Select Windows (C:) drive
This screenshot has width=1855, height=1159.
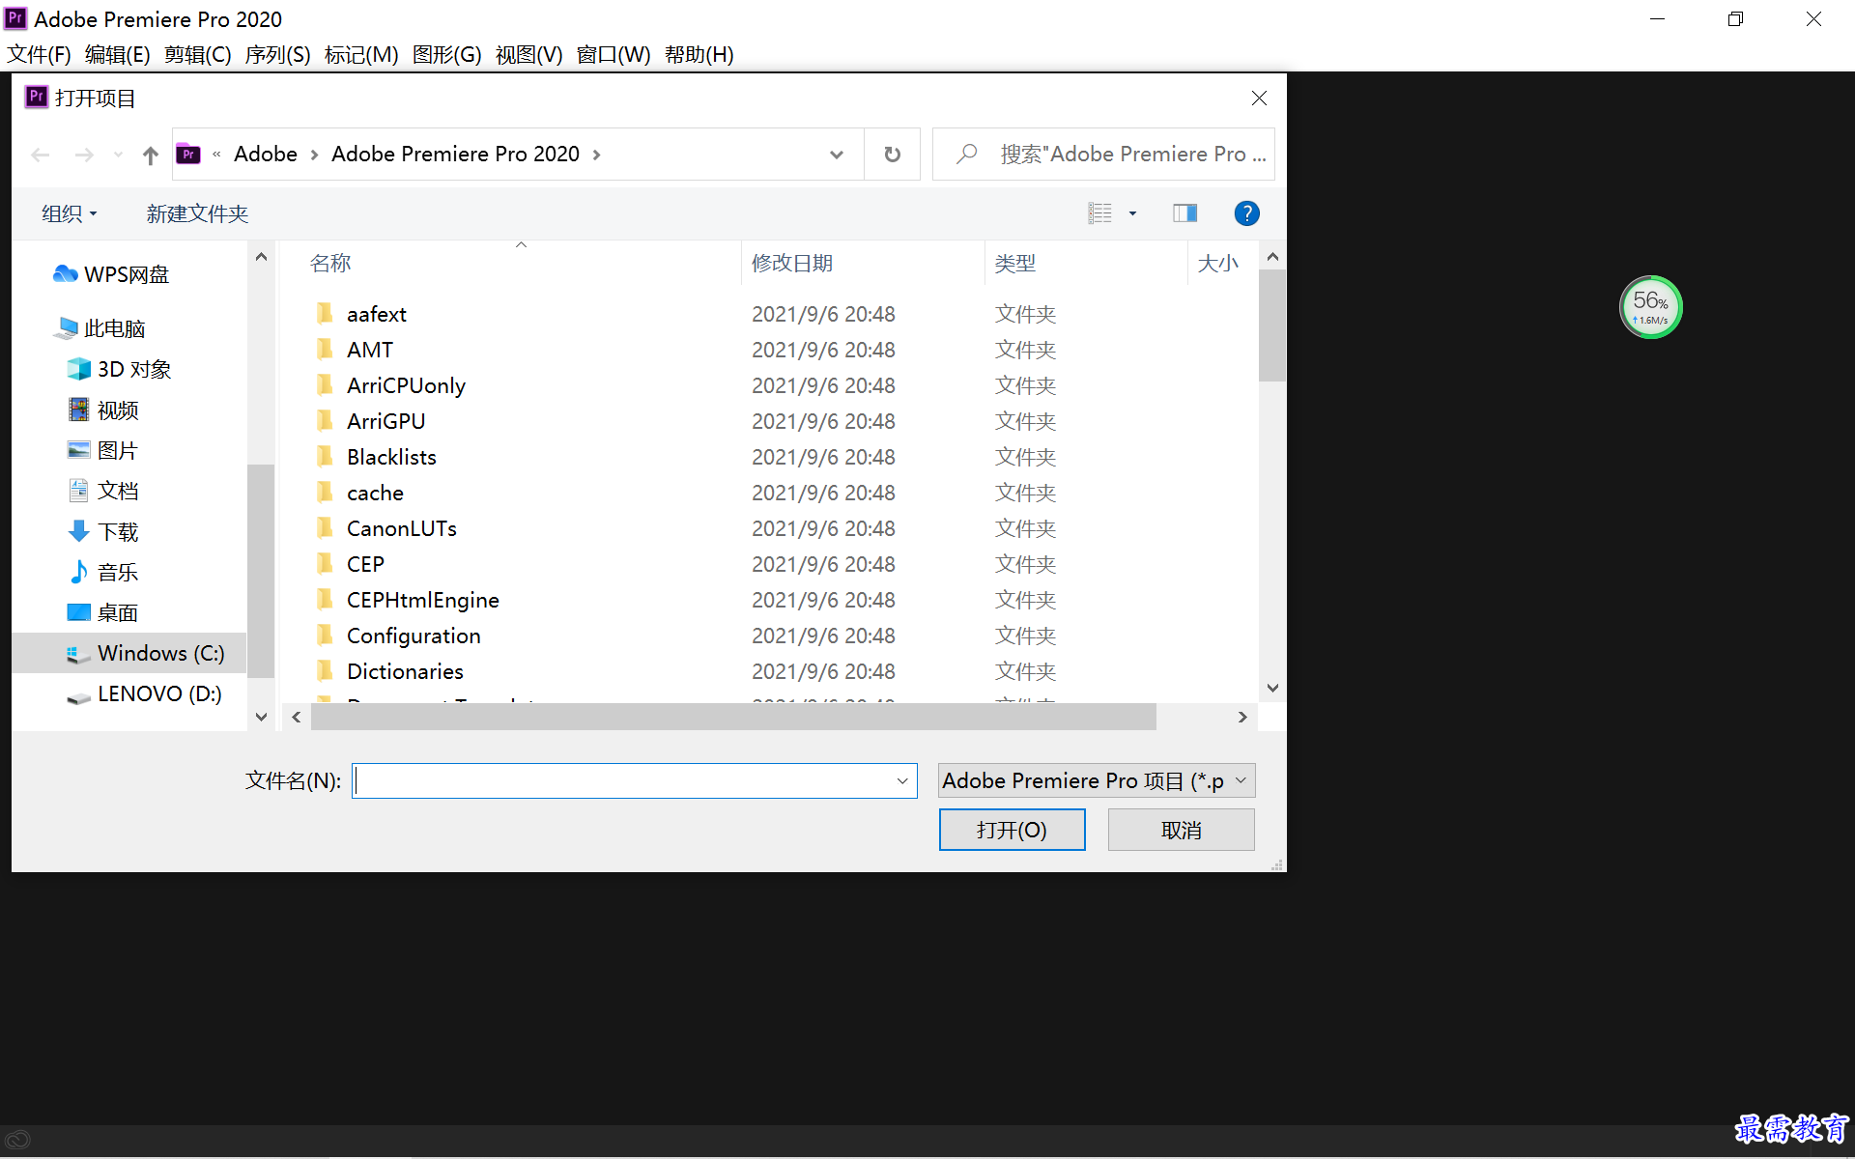(x=129, y=653)
